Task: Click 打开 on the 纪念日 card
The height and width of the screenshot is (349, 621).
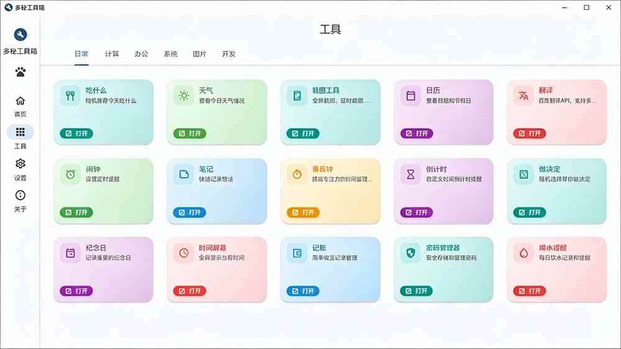Action: [76, 291]
